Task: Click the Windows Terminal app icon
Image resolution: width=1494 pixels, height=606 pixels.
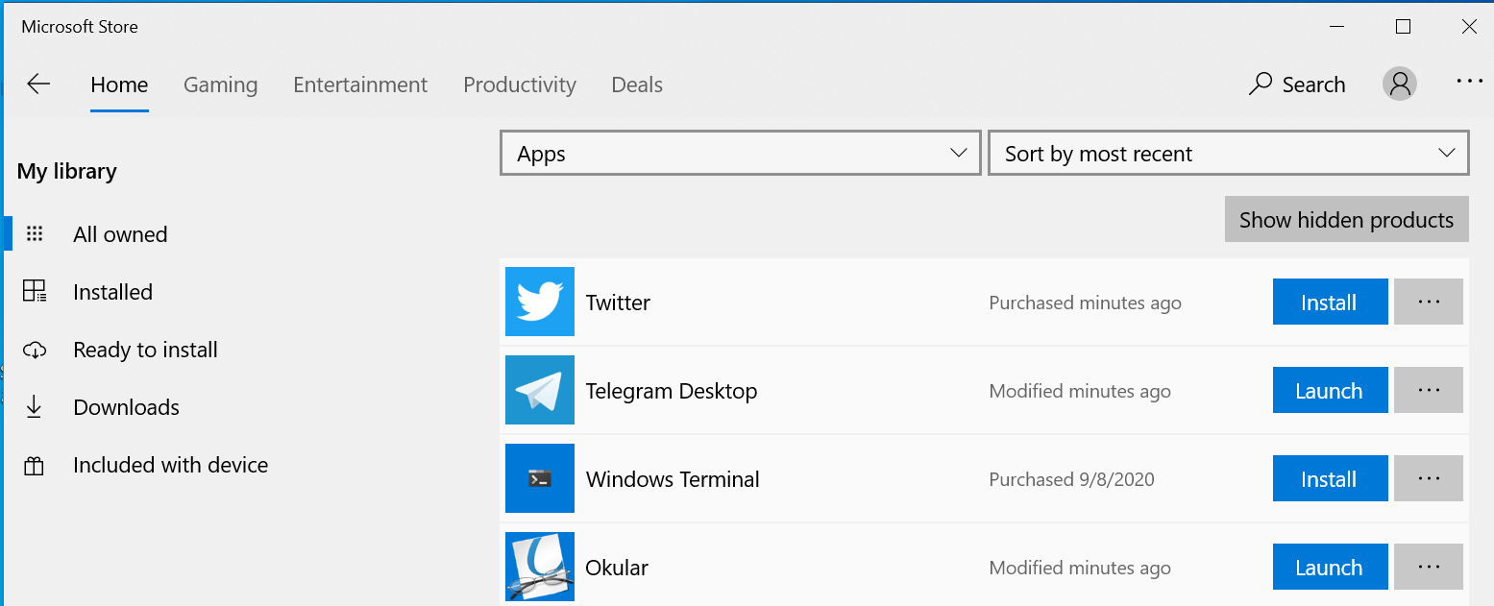Action: click(540, 478)
